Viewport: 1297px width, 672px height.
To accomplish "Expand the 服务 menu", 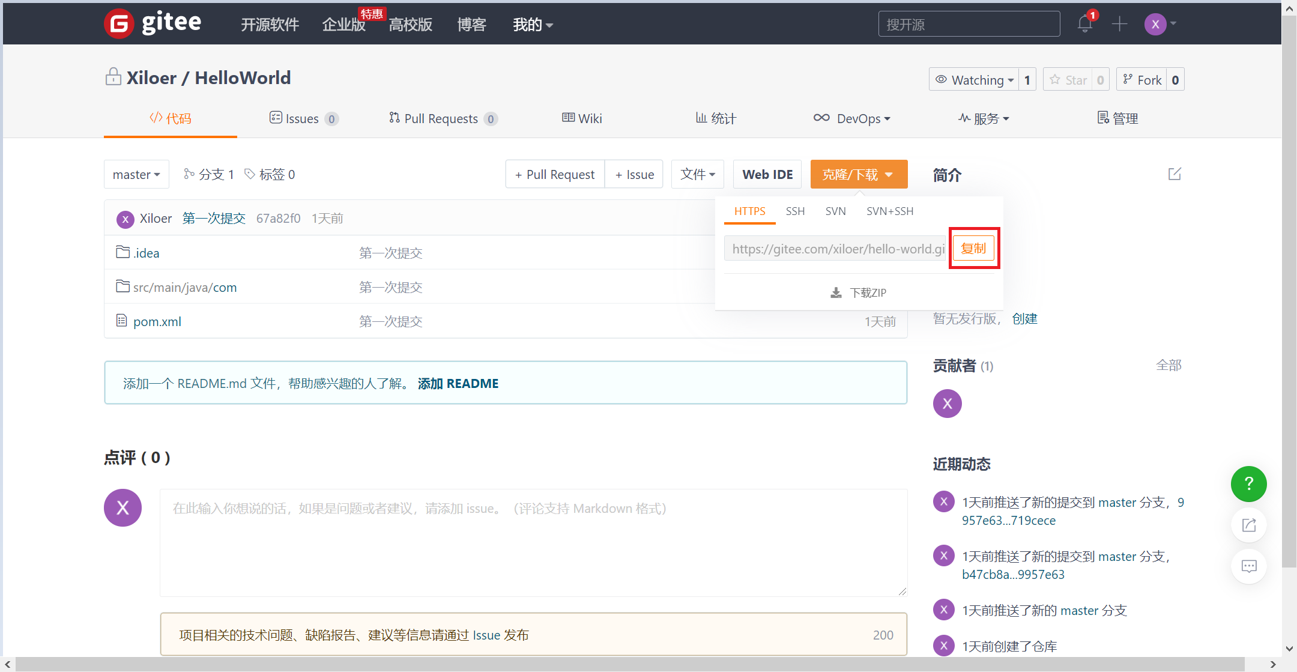I will (x=984, y=118).
